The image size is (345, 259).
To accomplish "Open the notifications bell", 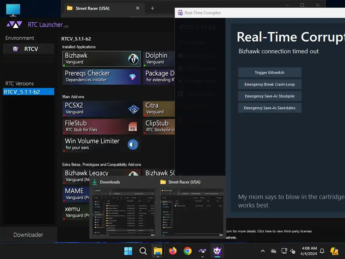I will tap(322, 251).
